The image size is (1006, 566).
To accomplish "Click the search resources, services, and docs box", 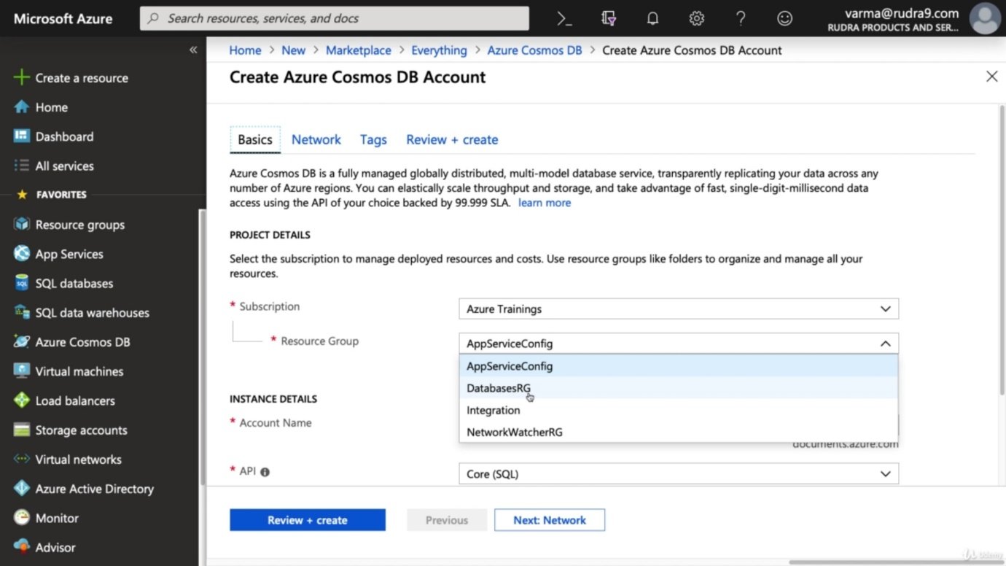I will (x=335, y=18).
